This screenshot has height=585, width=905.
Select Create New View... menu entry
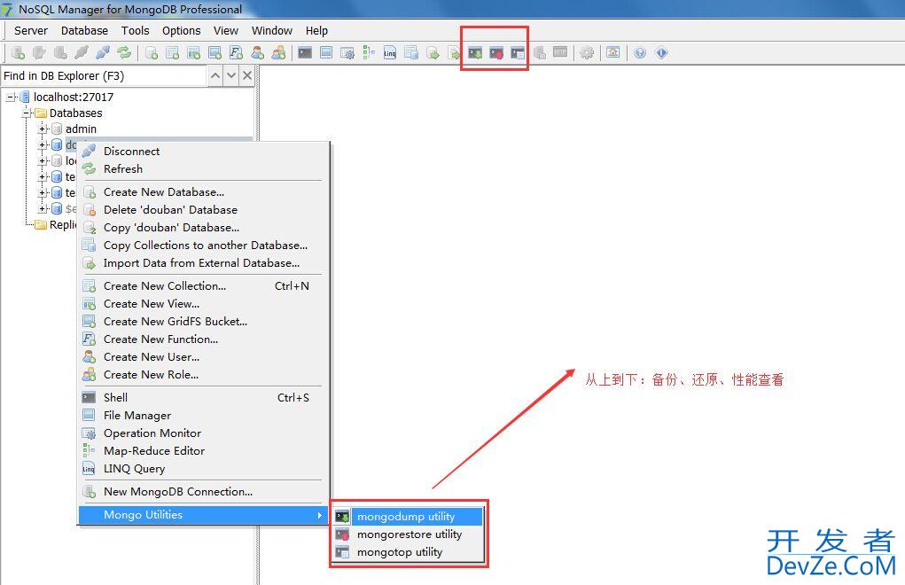204,304
